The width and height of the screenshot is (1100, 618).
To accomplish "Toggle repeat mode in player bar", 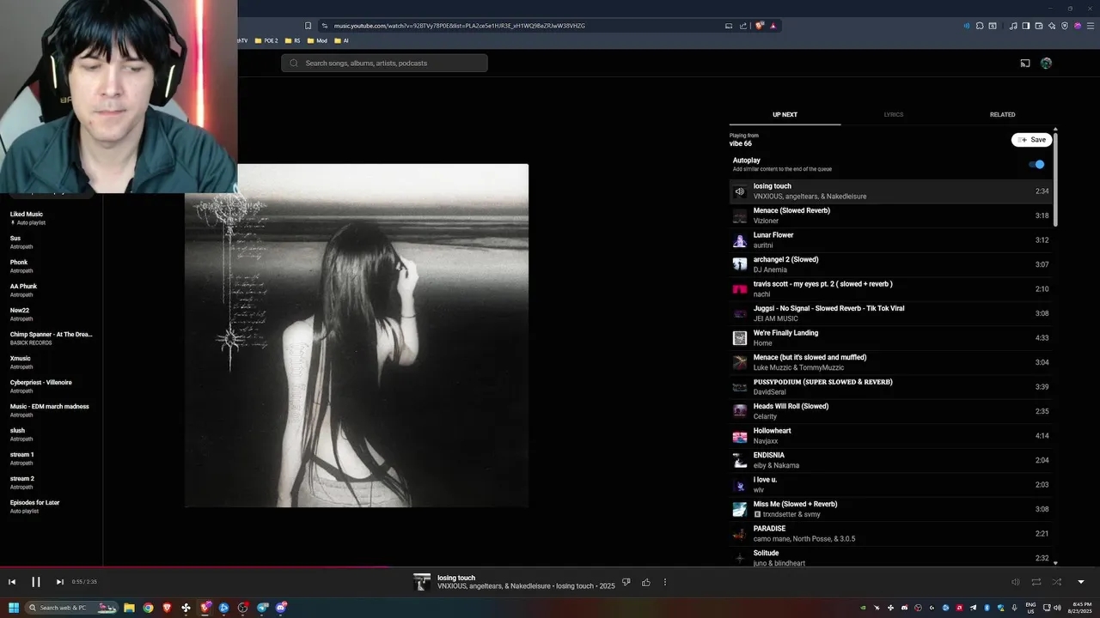I will click(1036, 582).
